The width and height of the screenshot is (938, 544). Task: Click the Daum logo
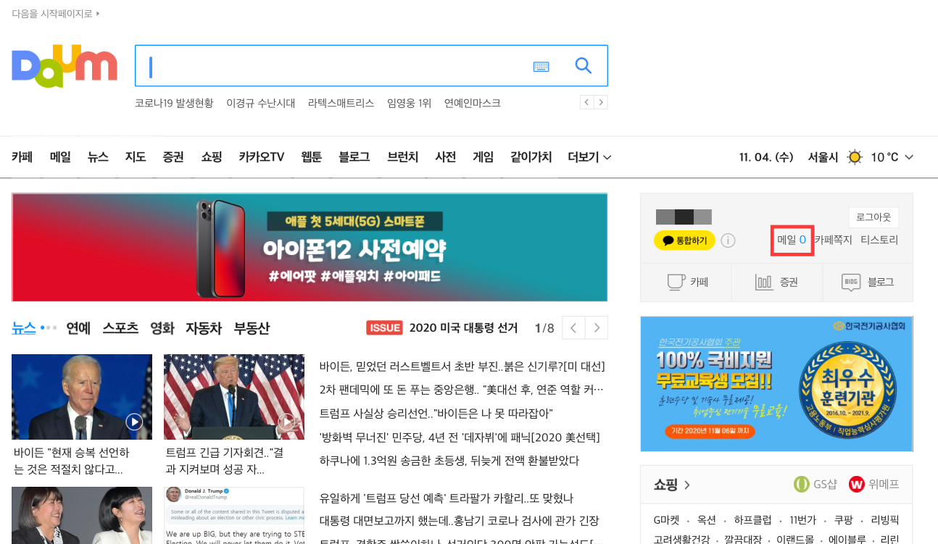pos(65,66)
